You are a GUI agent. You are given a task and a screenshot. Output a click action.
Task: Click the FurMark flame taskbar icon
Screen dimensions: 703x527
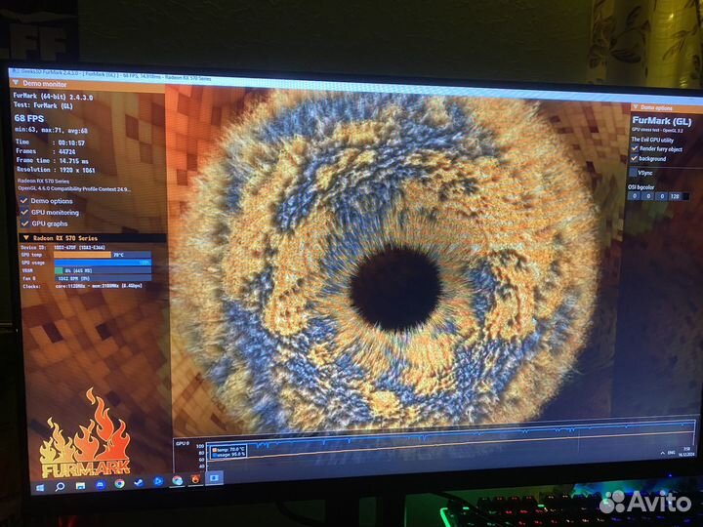pos(194,479)
